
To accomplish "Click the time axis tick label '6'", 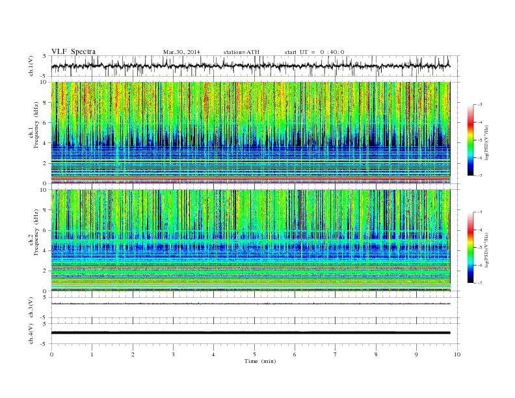I will [x=295, y=354].
